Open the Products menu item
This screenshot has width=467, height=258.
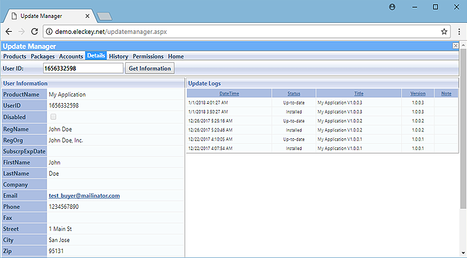(15, 56)
